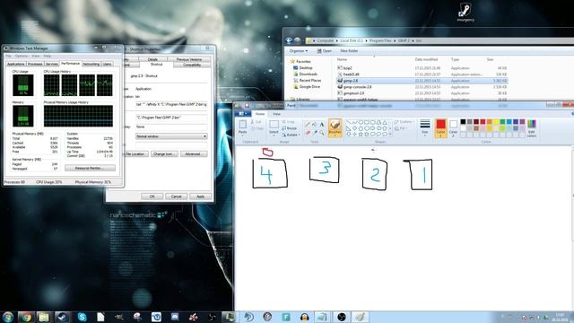Open the blue Paint file menu button
Image resolution: width=574 pixels, height=323 pixels.
coord(242,114)
